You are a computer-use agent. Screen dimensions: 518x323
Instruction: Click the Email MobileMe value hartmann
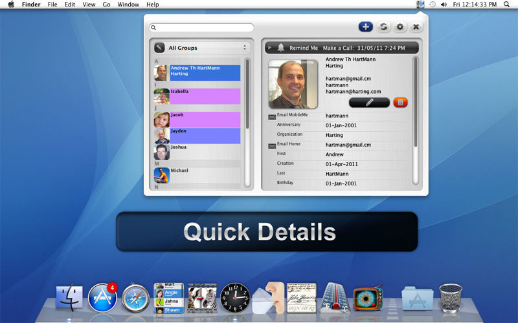coord(337,116)
